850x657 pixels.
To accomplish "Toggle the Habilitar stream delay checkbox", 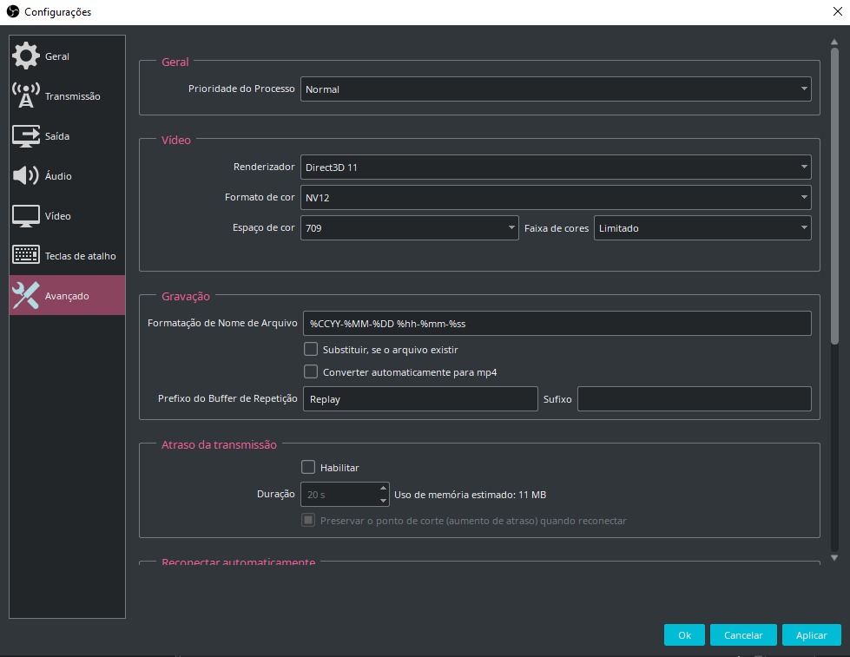I will coord(308,467).
